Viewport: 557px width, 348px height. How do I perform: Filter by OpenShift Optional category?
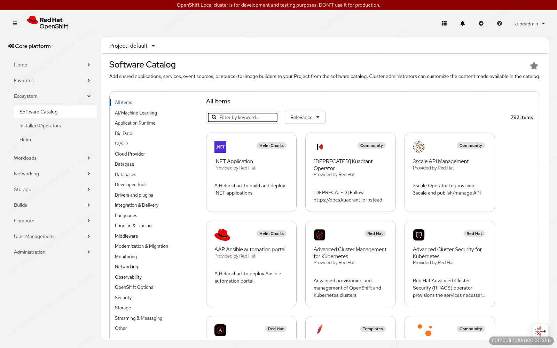[134, 287]
